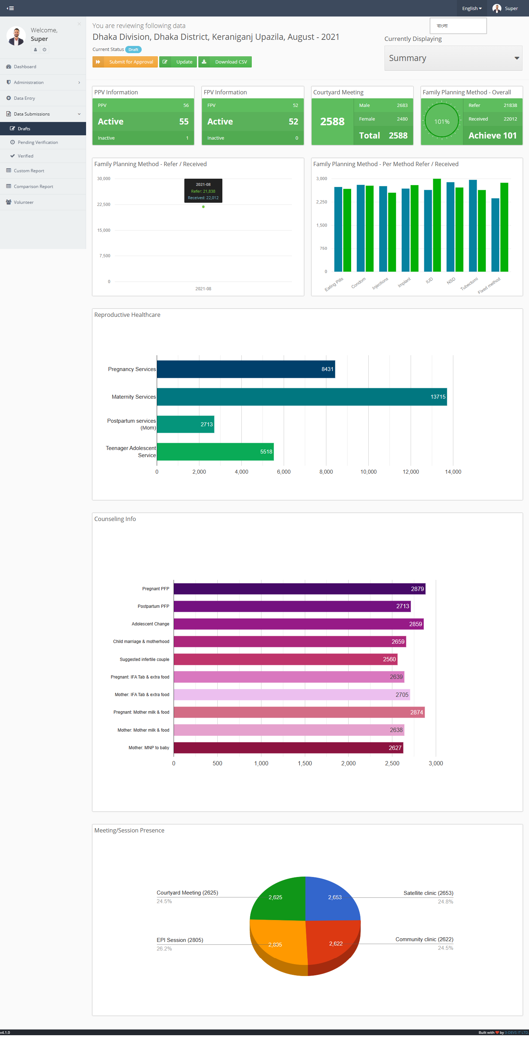Click the PPV Active 55 row
Viewport: 529px width, 1037px height.
143,122
